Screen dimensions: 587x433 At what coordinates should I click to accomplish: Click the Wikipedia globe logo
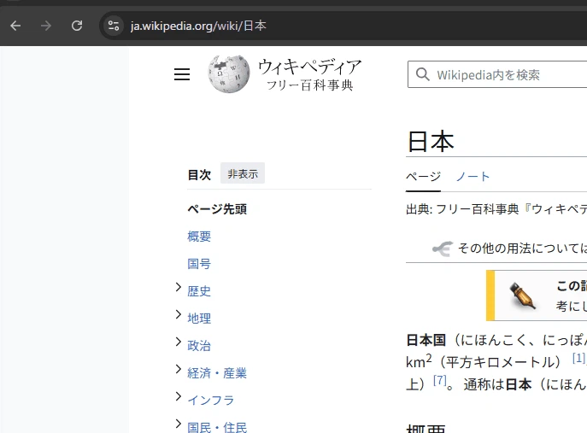point(229,74)
